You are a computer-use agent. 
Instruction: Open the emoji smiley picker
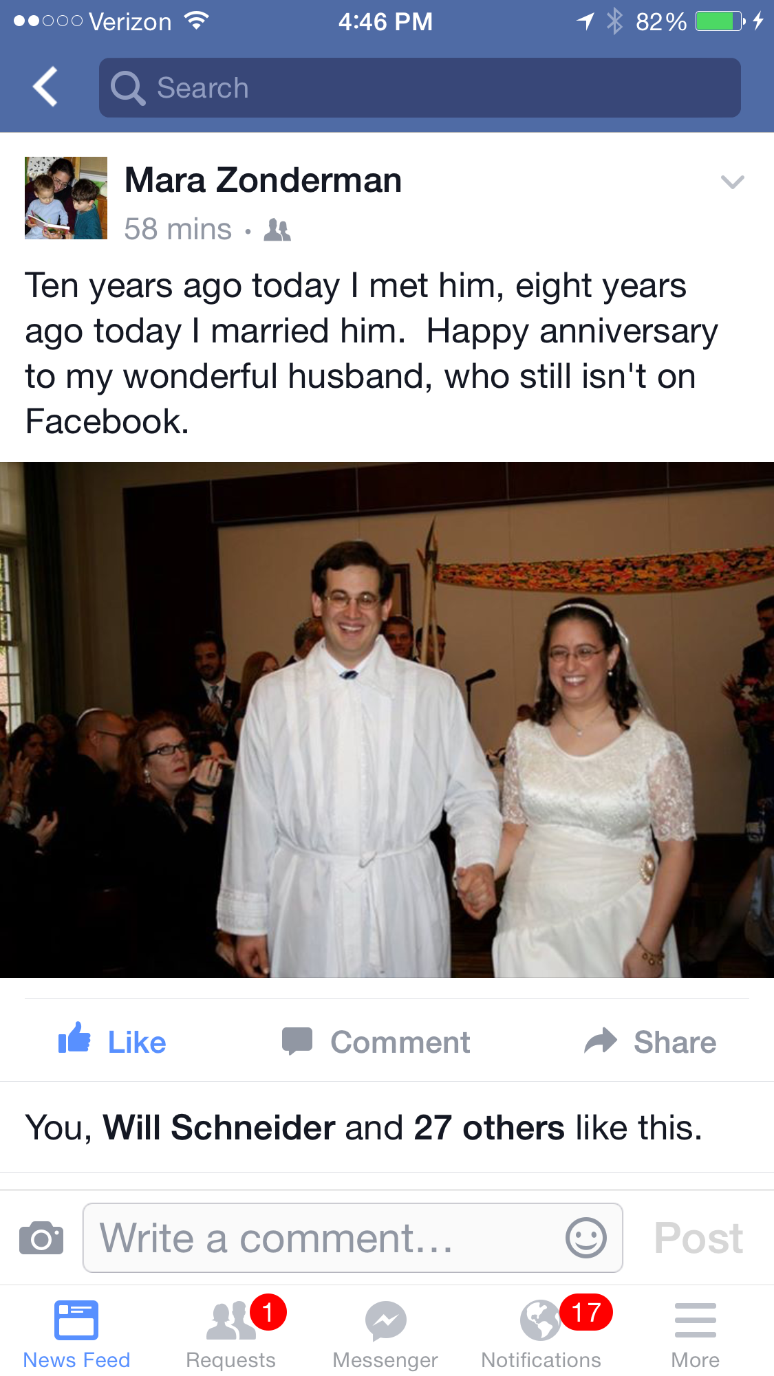(585, 1238)
